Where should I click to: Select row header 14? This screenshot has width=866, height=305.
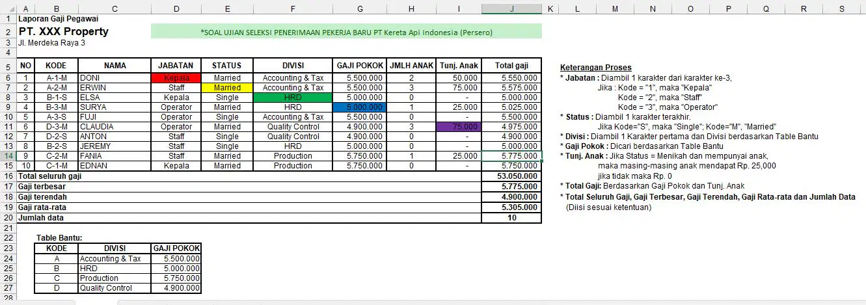8,156
